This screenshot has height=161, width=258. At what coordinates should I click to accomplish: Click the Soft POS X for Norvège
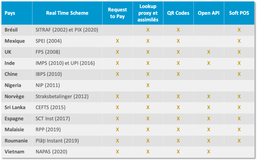239,96
